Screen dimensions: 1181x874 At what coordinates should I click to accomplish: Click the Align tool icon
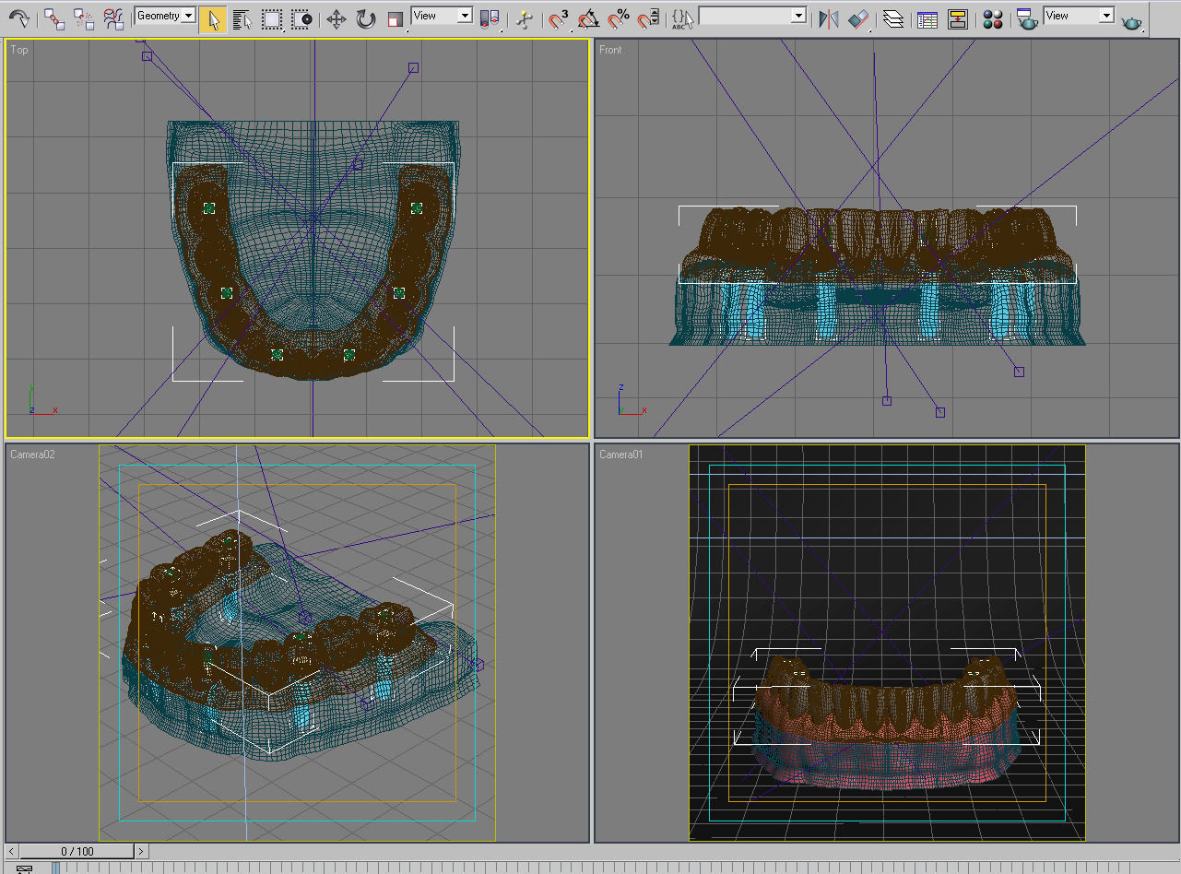click(857, 18)
